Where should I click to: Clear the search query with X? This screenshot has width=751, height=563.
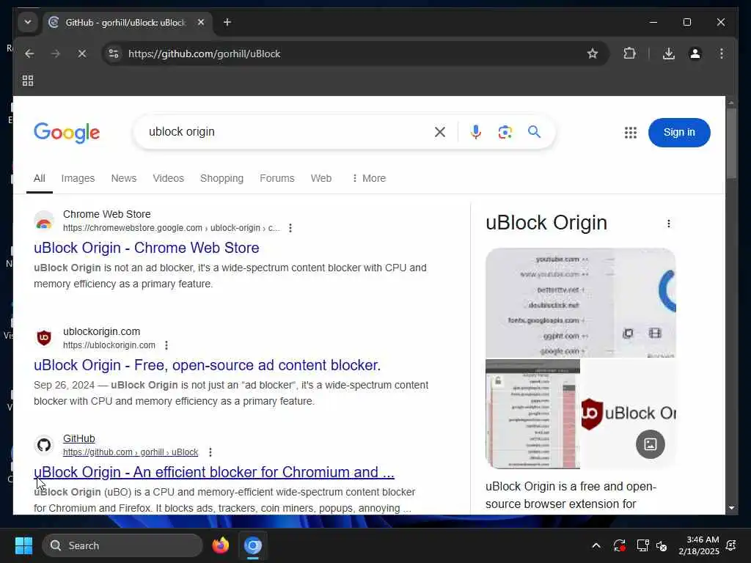pos(440,132)
